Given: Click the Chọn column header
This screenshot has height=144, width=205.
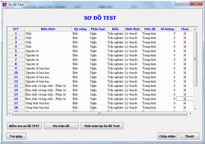Looking at the screenshot, I should click(184, 29).
